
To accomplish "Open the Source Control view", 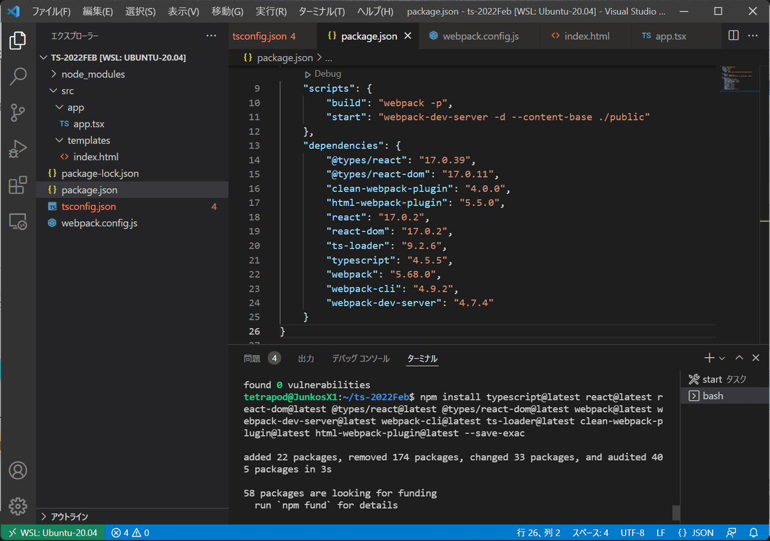I will tap(17, 112).
